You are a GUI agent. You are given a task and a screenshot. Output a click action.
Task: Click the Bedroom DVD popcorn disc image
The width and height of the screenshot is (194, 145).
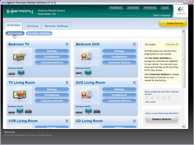[87, 57]
